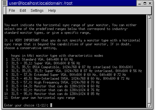Viewport: 156px width, 110px height.
Task: Click the scrollbar up arrow
Action: click(150, 17)
